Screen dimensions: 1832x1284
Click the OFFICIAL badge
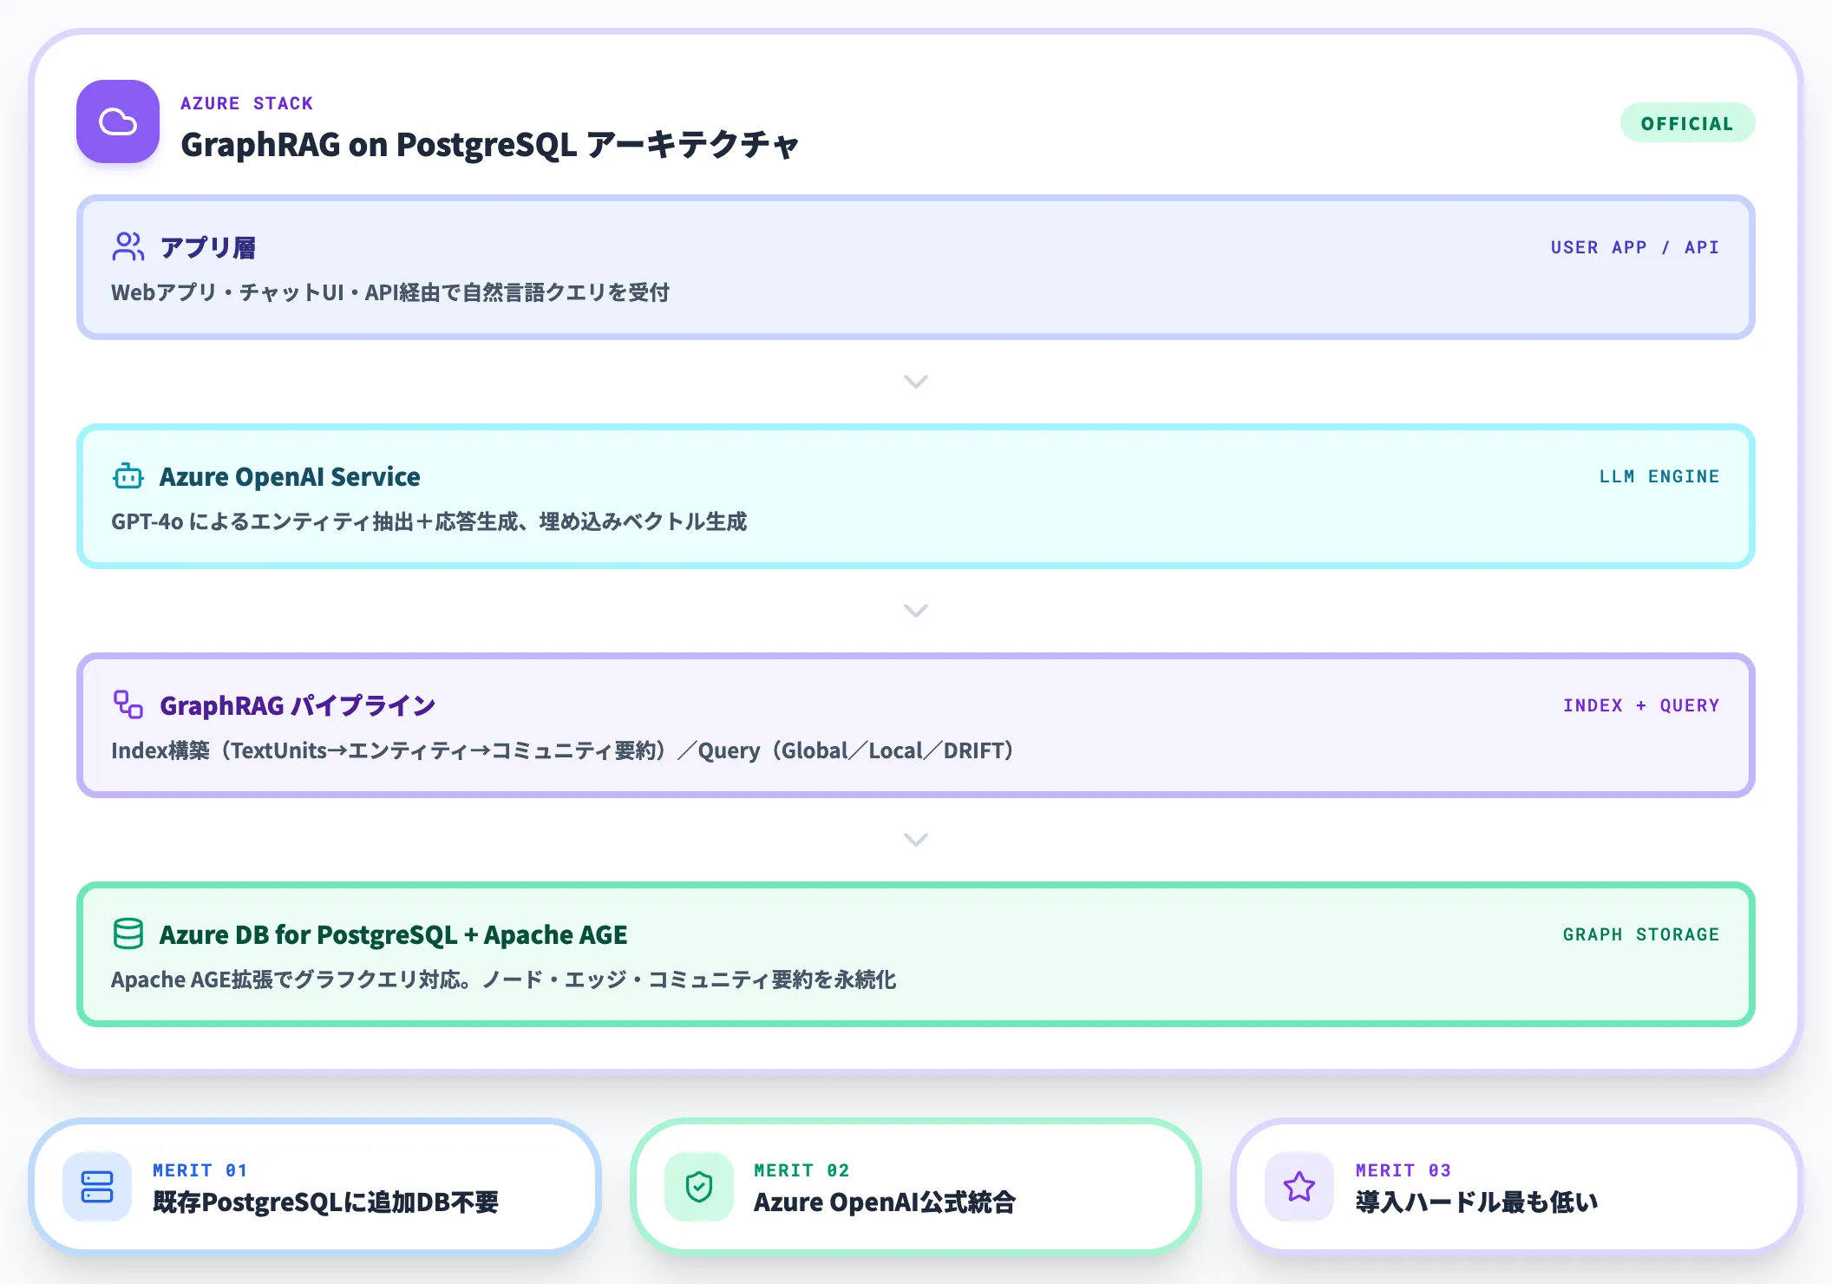click(1687, 123)
